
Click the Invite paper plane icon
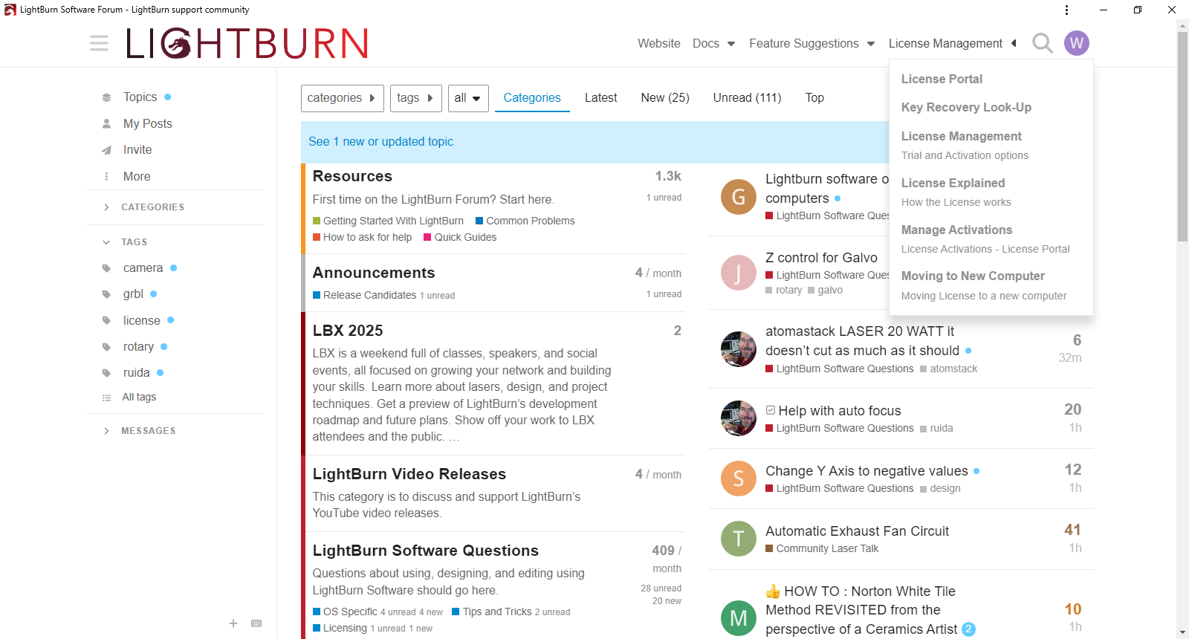point(106,150)
